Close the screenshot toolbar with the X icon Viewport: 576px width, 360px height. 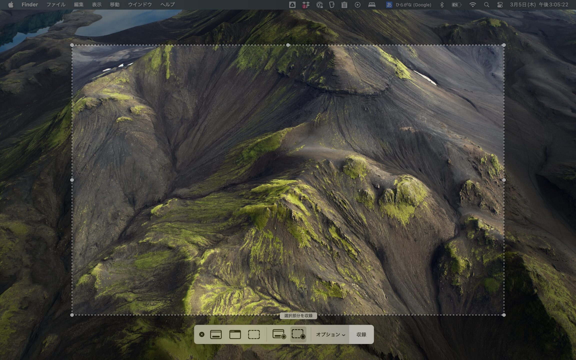pos(202,334)
